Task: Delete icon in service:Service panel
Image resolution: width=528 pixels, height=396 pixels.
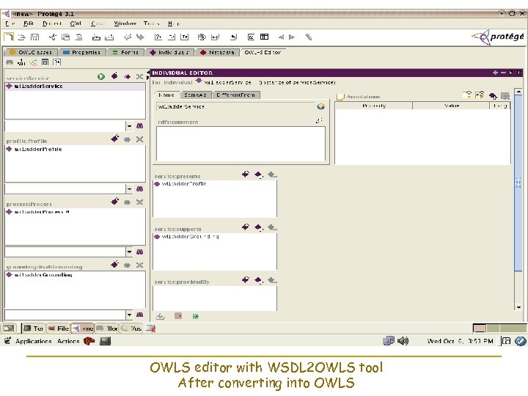Action: pos(139,76)
